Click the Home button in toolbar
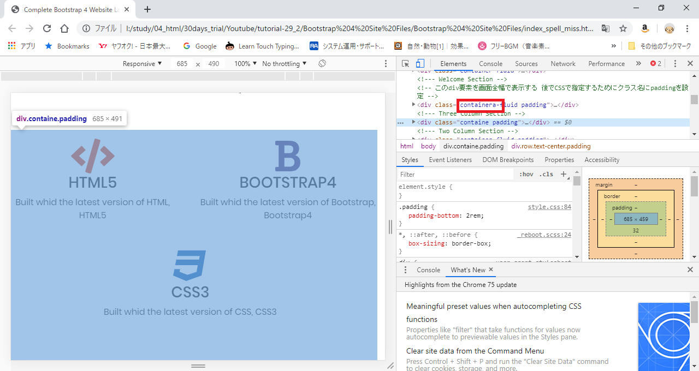This screenshot has width=699, height=371. tap(64, 28)
